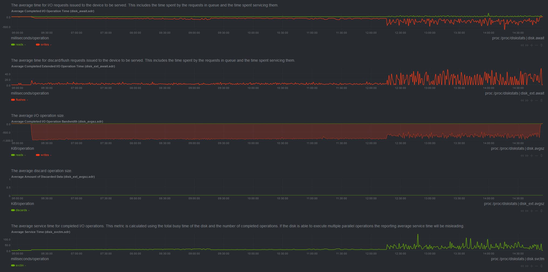The width and height of the screenshot is (548, 272).
Task: Zoom out of the disk_ext.avgsz chart
Action: [536, 211]
